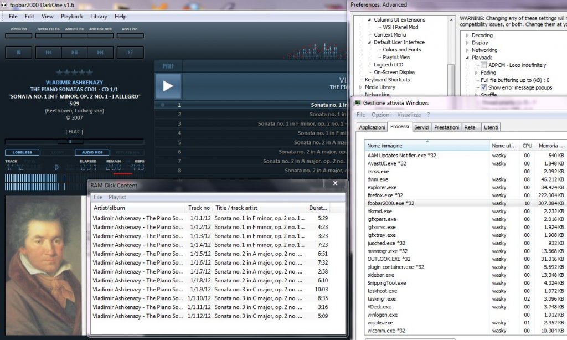567x340 pixels.
Task: Enable ADPCM - Loop indefinitely checkbox
Action: (x=483, y=65)
